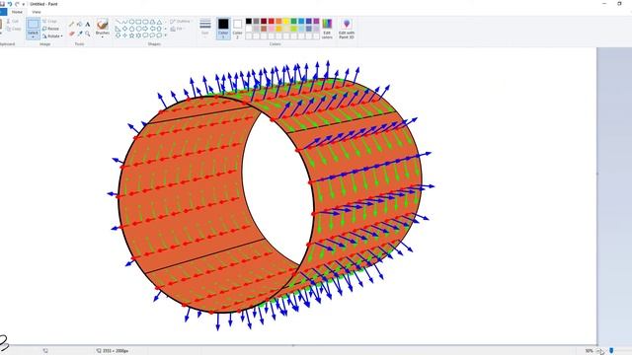632x355 pixels.
Task: Pick the red color swatch
Action: 272,21
